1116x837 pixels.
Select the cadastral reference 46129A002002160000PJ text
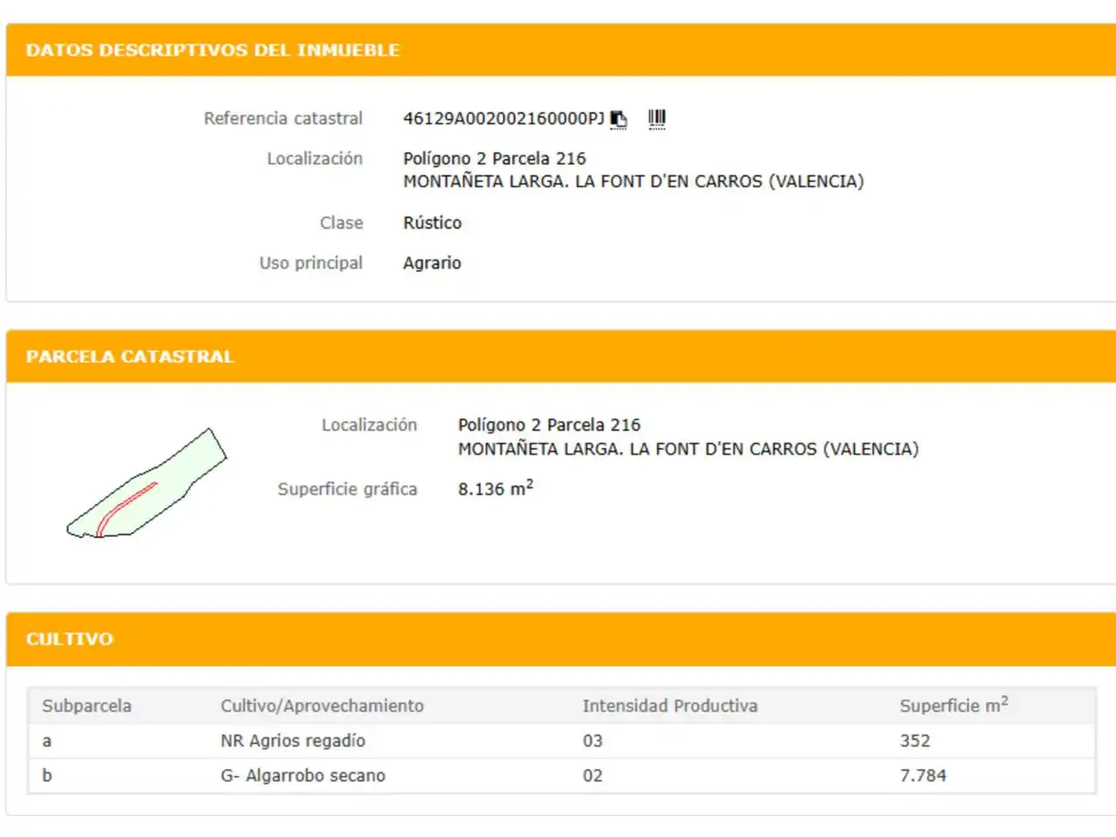[503, 119]
